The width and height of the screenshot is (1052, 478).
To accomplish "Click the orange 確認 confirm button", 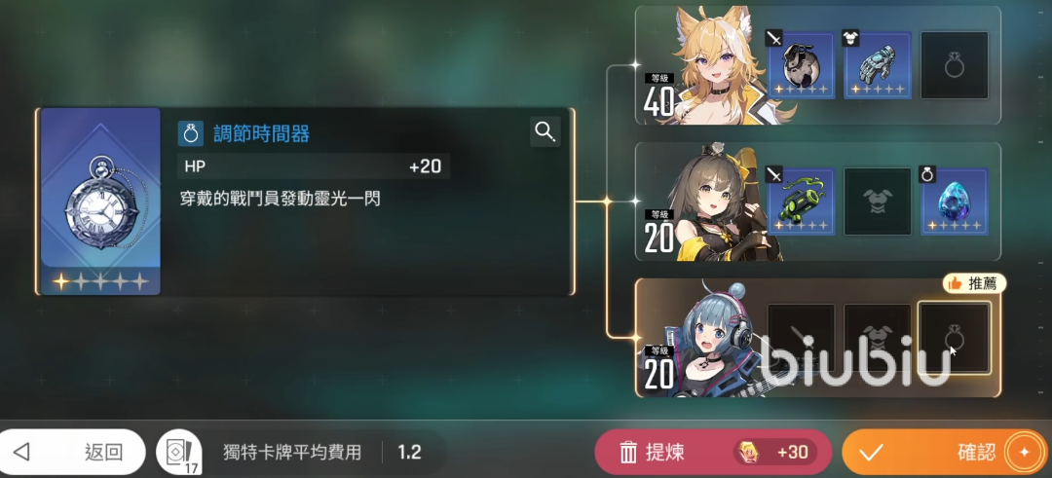I will pos(946,452).
